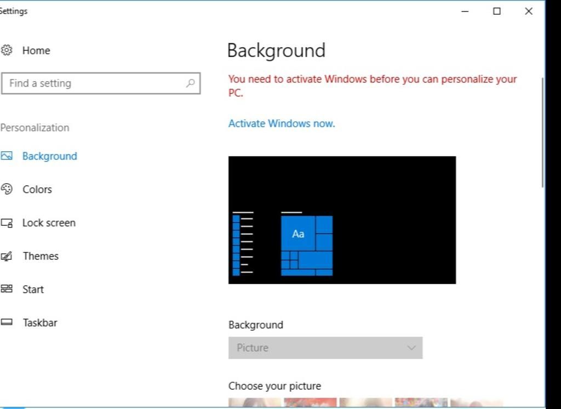
Task: Choose the first picture thumbnail
Action: pos(254,403)
